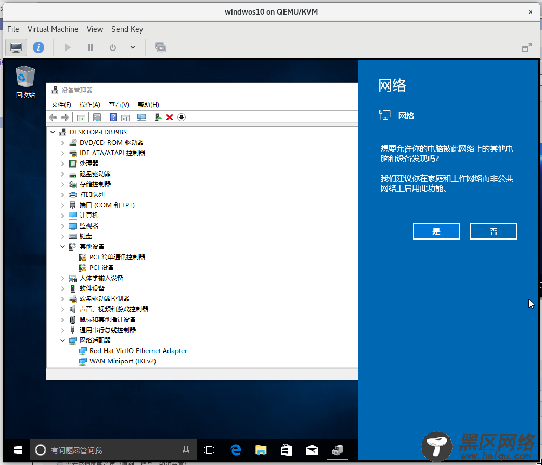Collapse 网络适配器 node
The height and width of the screenshot is (465, 542).
point(62,341)
